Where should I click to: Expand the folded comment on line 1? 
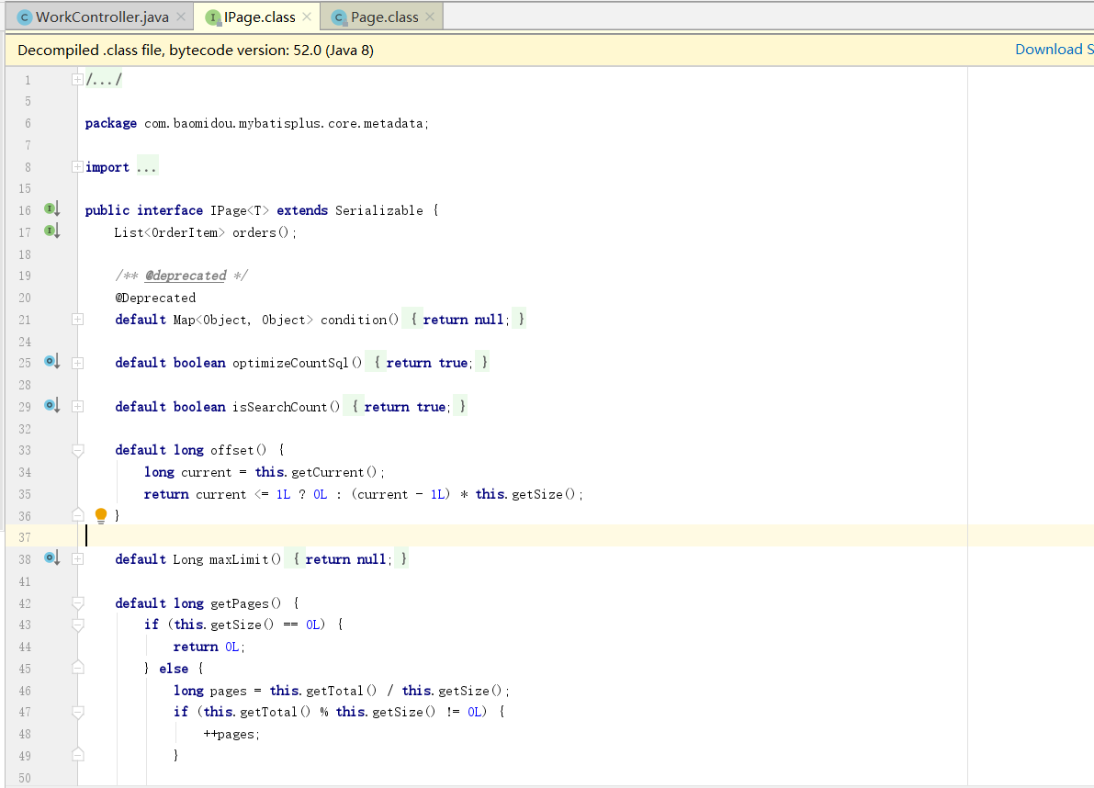pos(77,80)
